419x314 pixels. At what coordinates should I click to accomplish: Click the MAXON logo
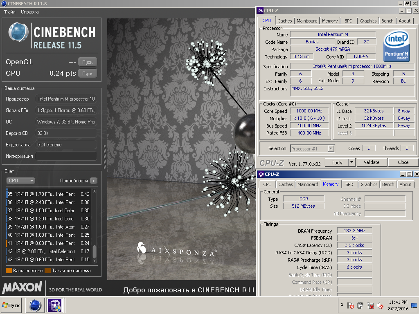[x=22, y=287]
